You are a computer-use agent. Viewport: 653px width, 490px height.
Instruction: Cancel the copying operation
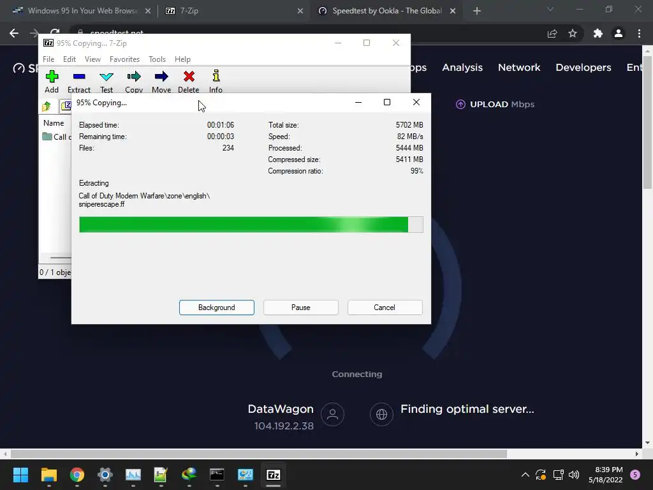385,308
